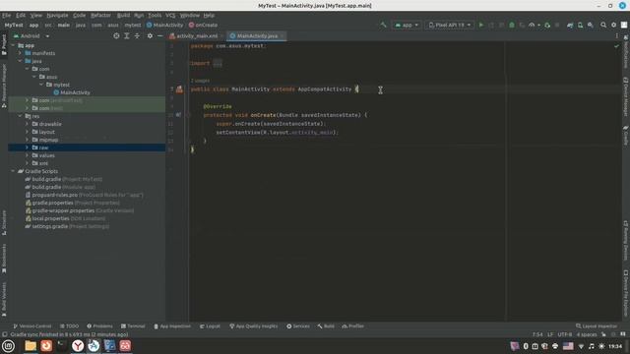
Task: Collapse the java folder
Action: pos(20,61)
